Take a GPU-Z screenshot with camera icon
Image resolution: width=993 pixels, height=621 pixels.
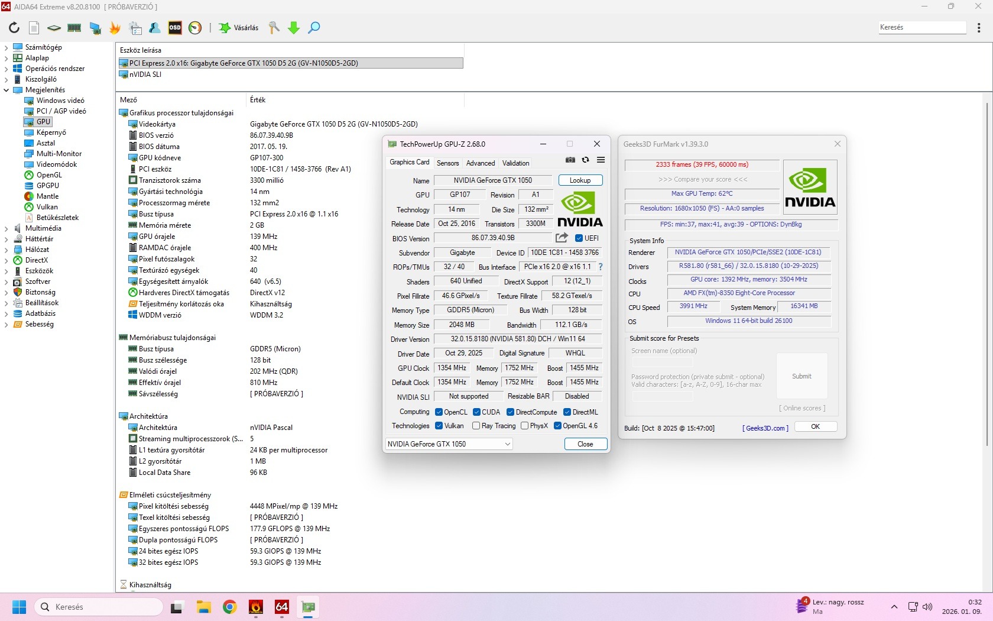tap(570, 160)
